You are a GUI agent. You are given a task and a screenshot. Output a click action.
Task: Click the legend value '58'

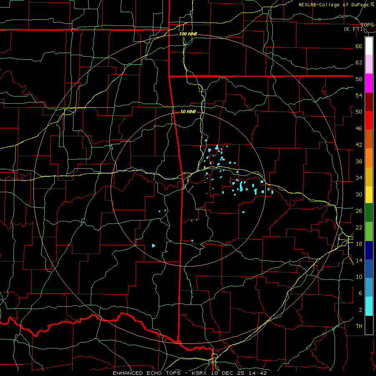tap(359, 79)
